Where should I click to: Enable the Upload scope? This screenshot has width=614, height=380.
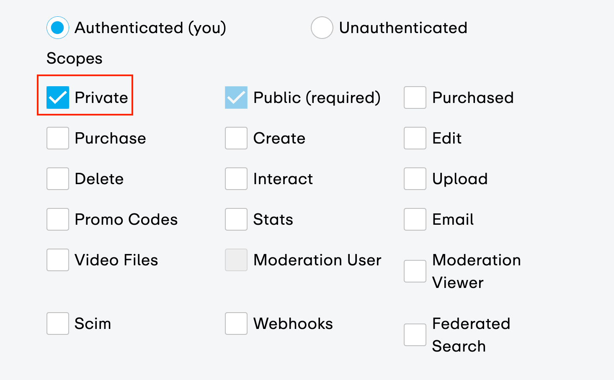[415, 178]
